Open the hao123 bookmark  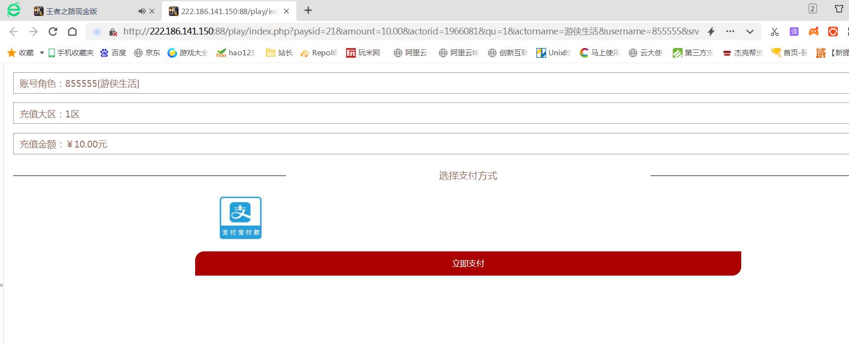coord(236,53)
